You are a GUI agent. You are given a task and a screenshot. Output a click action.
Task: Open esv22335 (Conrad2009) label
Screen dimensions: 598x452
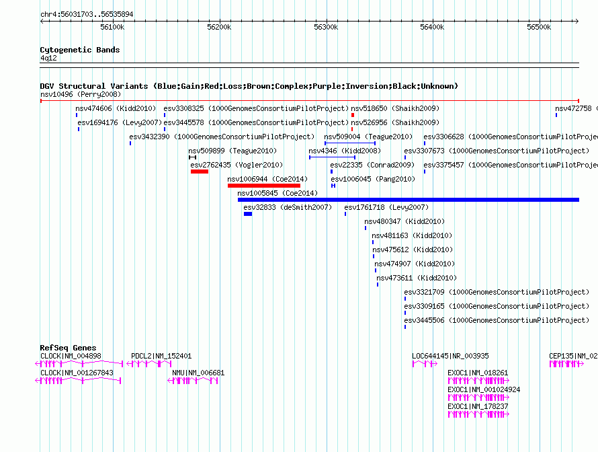(372, 165)
